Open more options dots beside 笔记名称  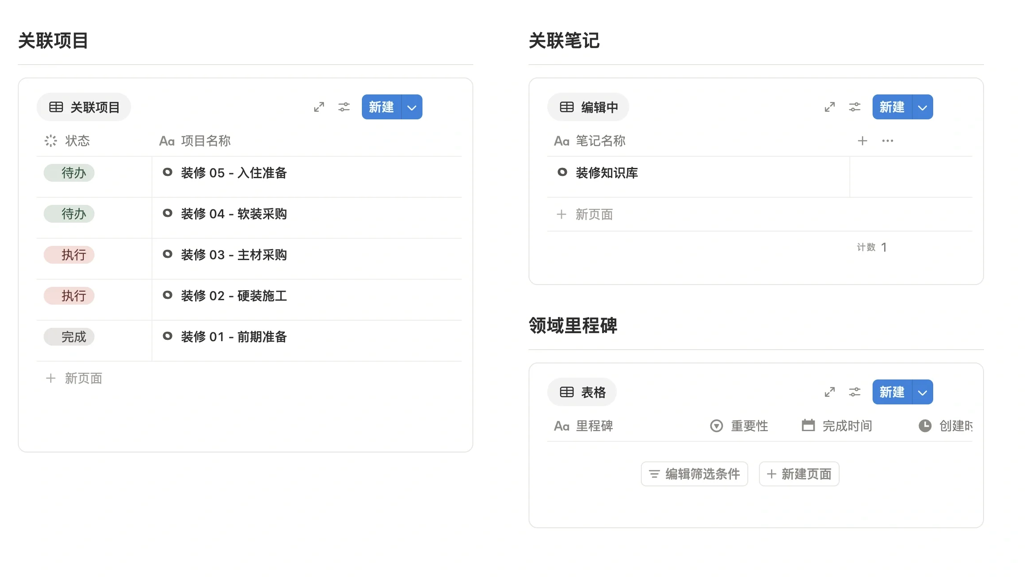[x=888, y=141]
